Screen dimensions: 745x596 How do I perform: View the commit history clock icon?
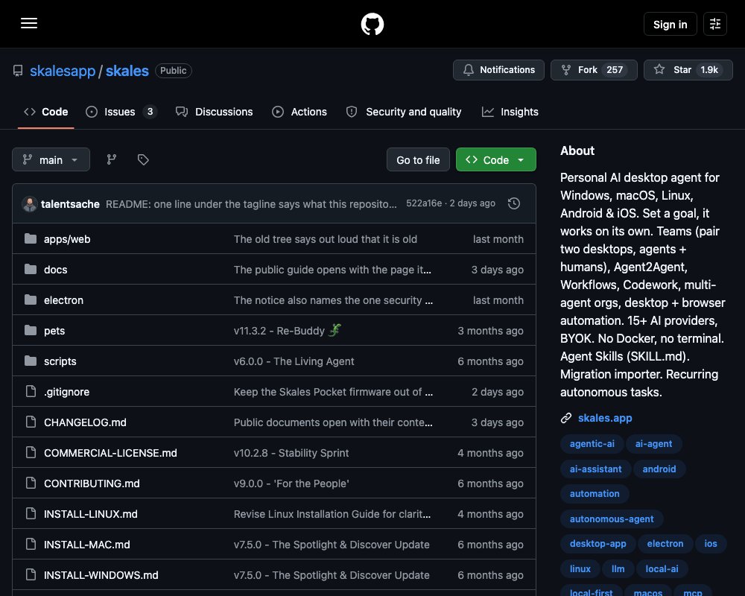point(513,203)
